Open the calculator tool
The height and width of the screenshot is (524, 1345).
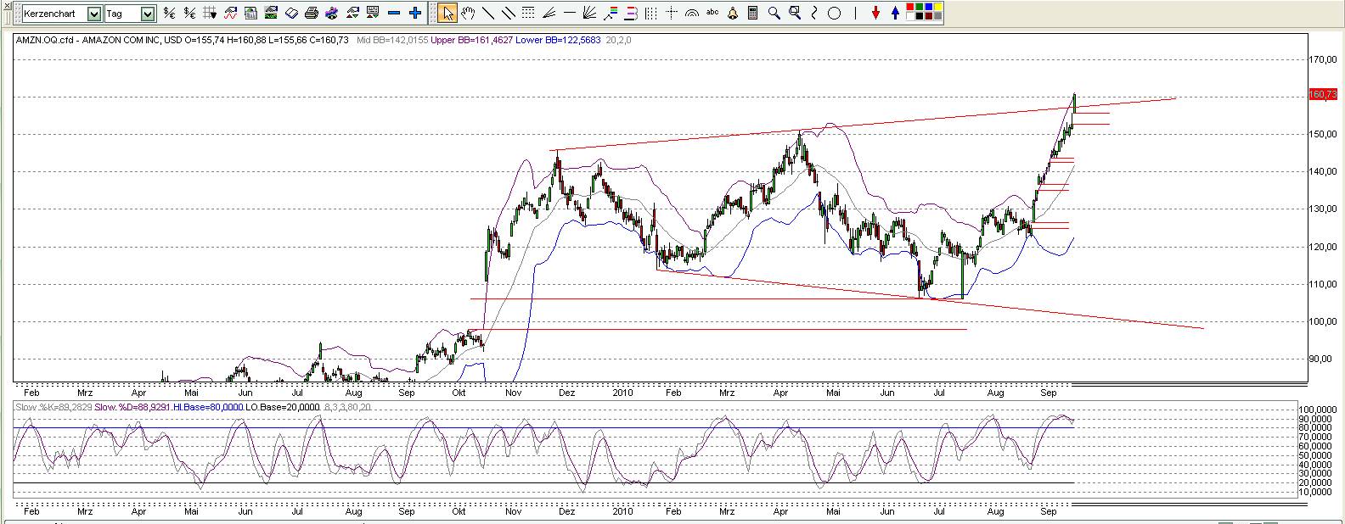[x=752, y=13]
